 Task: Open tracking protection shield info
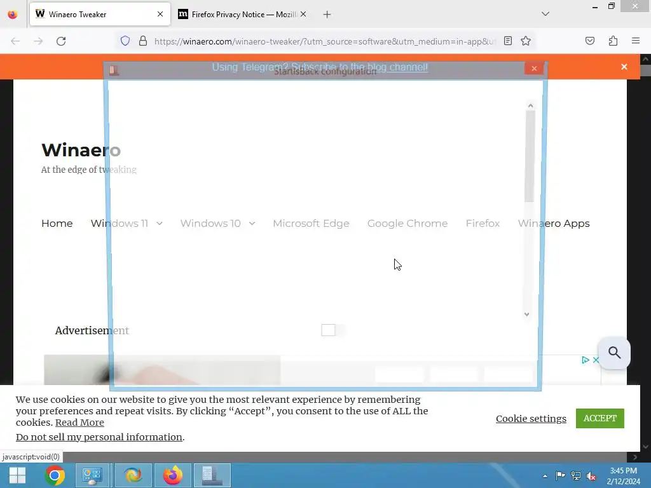pyautogui.click(x=125, y=41)
